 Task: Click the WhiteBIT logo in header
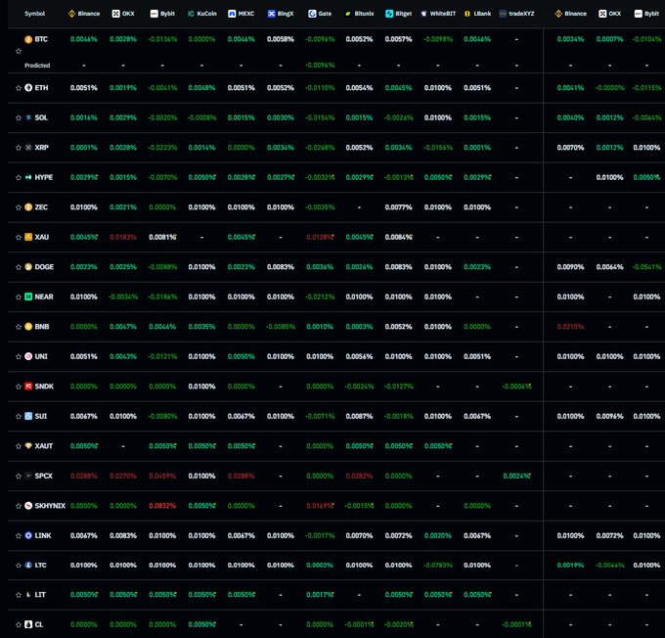[423, 14]
